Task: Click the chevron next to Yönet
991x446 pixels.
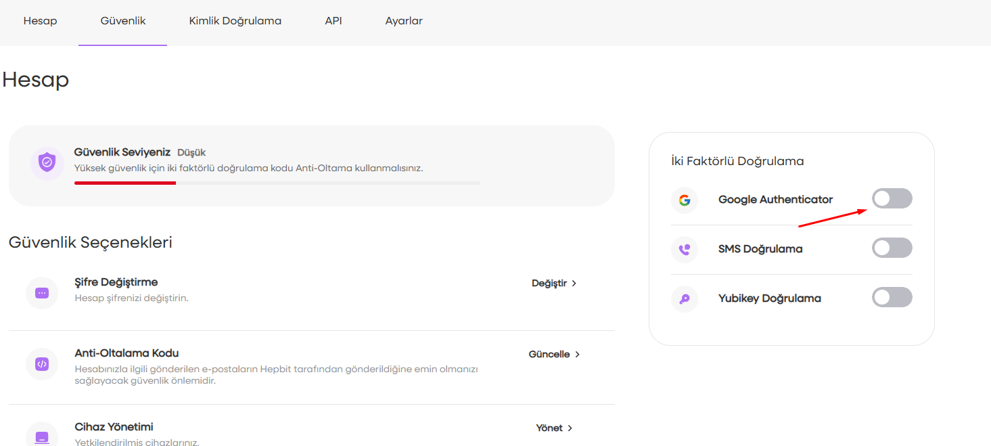Action: click(570, 428)
